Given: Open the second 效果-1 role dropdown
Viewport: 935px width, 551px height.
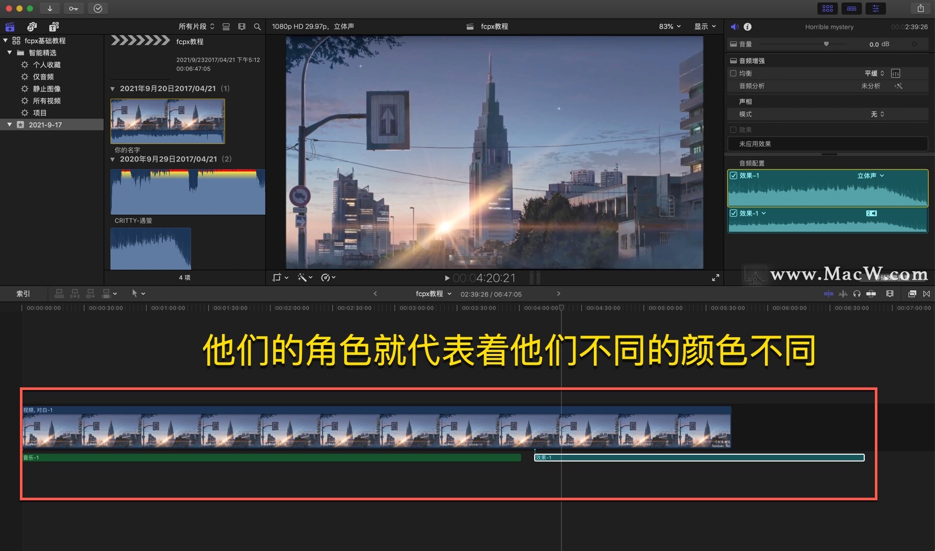Looking at the screenshot, I should pos(752,213).
